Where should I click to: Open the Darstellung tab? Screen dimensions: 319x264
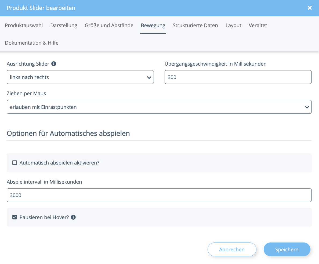(x=64, y=25)
